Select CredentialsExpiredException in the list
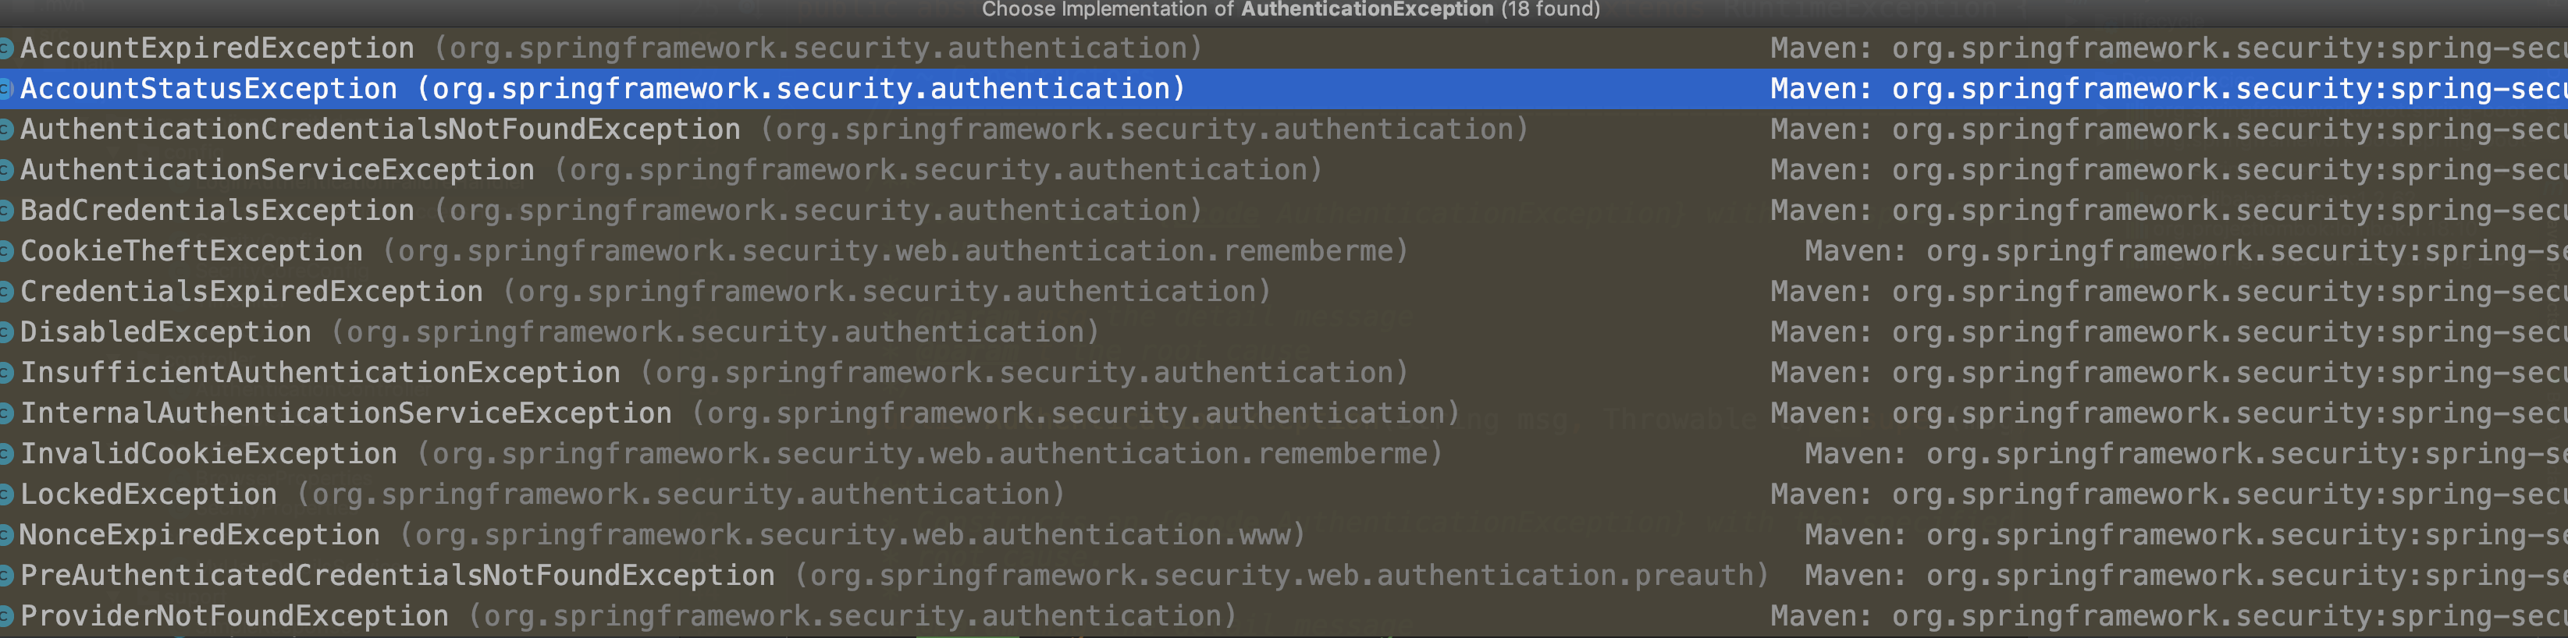This screenshot has width=2568, height=638. [251, 292]
